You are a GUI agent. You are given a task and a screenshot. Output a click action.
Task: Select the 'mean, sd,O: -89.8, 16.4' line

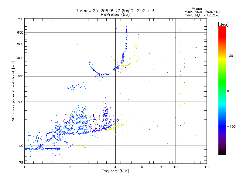pyautogui.click(x=202, y=12)
